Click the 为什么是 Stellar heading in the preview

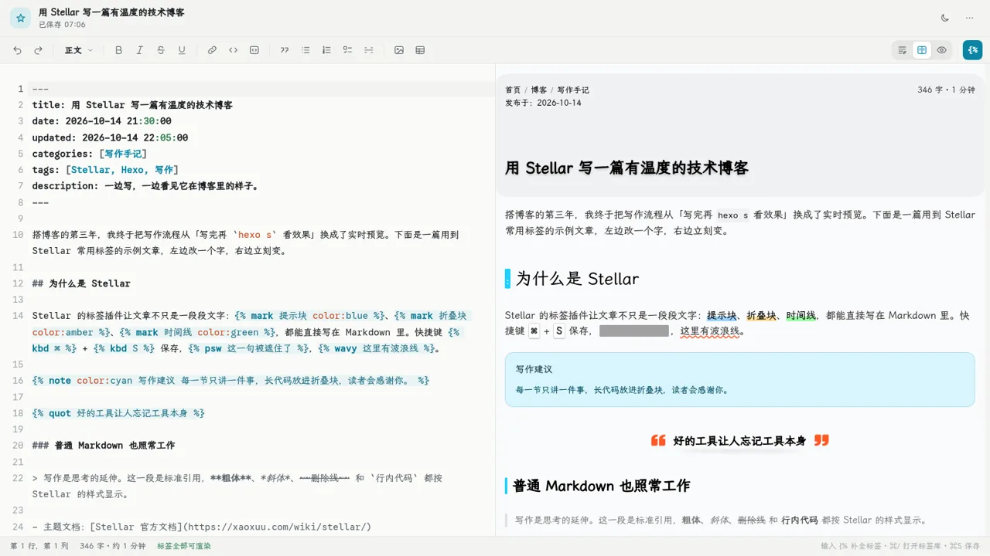(x=577, y=279)
